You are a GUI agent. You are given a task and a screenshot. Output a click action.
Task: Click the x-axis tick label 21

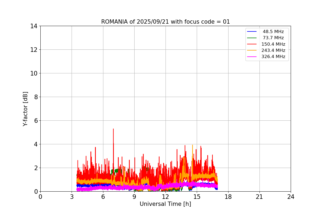(x=259, y=197)
